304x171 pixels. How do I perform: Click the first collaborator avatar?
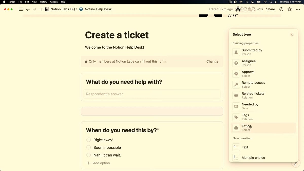click(x=238, y=9)
